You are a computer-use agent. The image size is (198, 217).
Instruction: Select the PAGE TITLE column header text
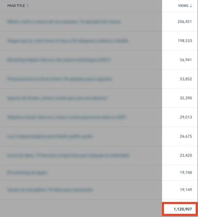[x=16, y=6]
